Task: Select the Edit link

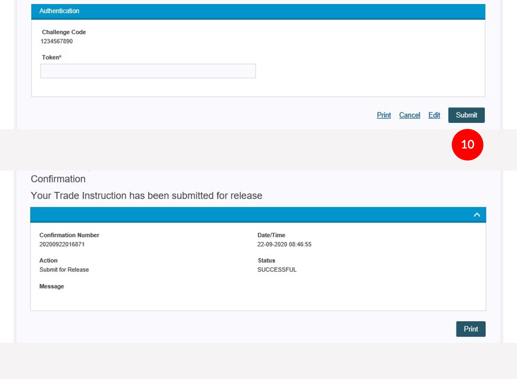Action: pos(434,115)
